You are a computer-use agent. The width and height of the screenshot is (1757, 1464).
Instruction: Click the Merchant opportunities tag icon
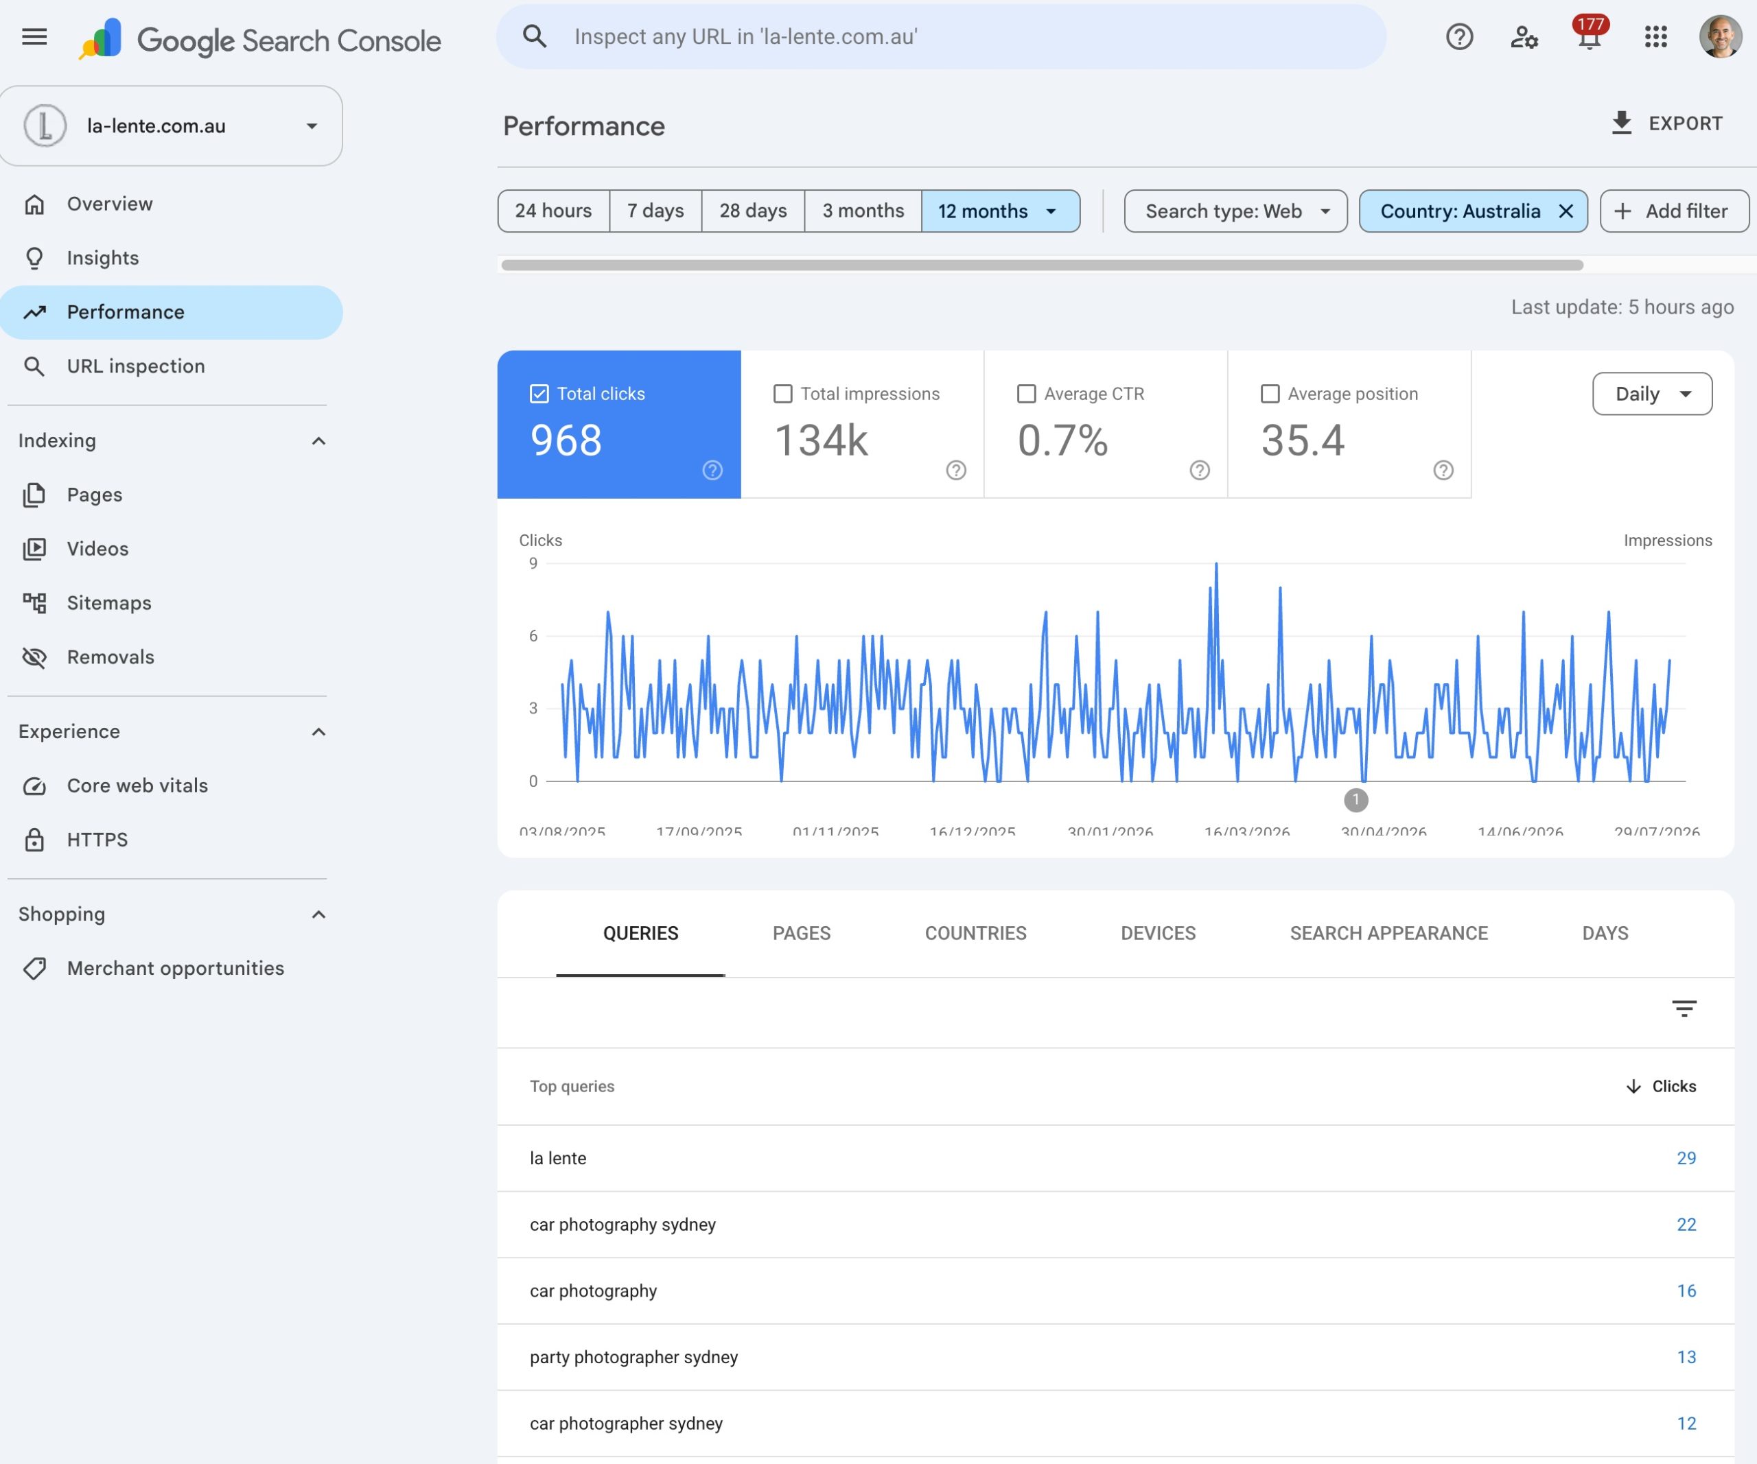[x=34, y=968]
